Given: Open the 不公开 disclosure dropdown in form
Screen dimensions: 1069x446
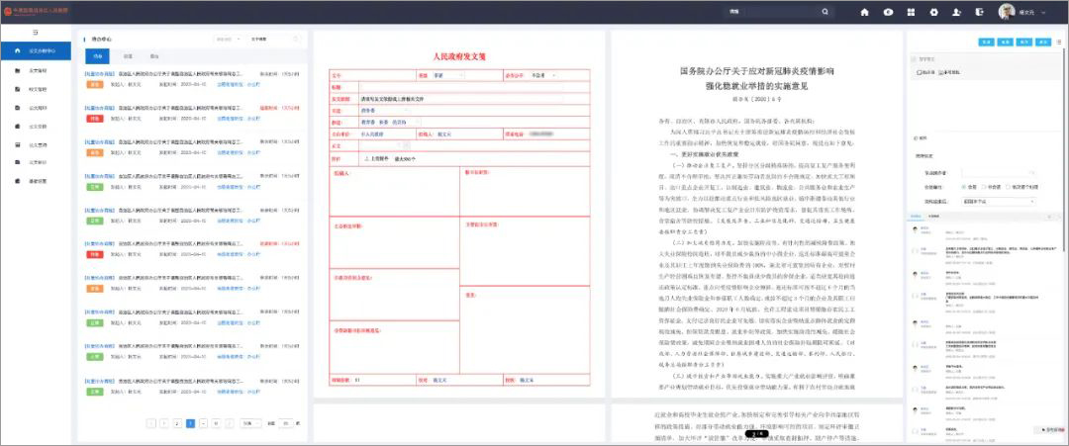Looking at the screenshot, I should 543,75.
